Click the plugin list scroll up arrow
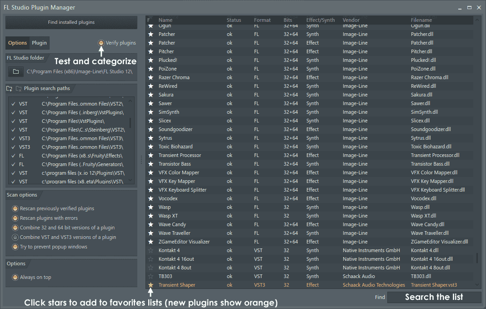This screenshot has height=309, width=486. tap(477, 20)
